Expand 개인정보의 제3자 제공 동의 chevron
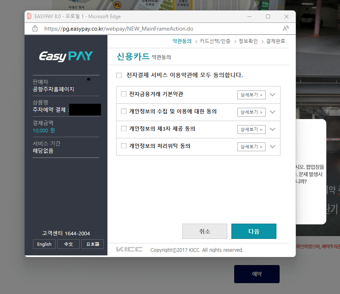The image size is (340, 294). (x=272, y=130)
